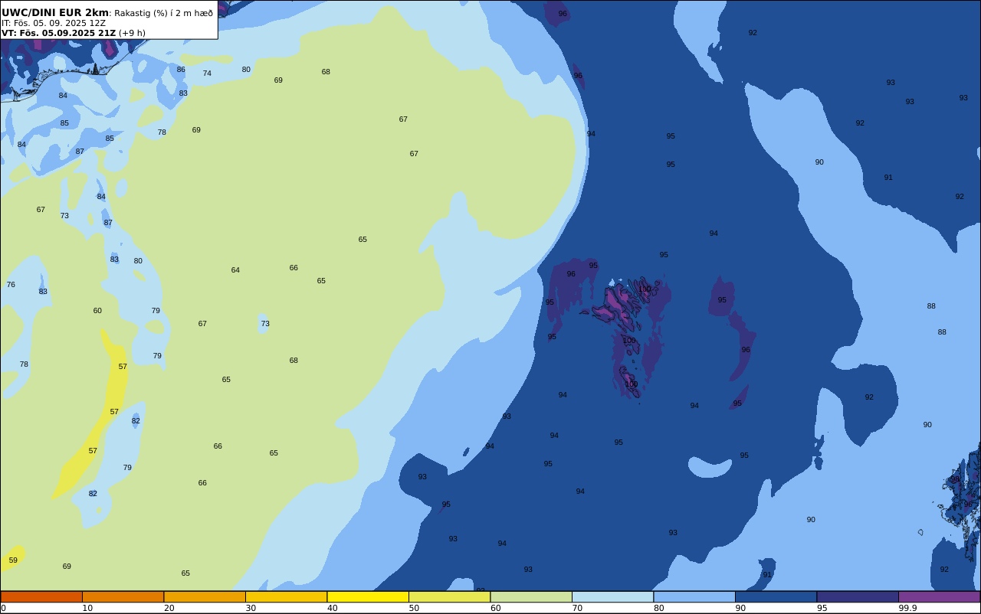Viewport: 981px width, 614px height.
Task: Click the '10' legend tick label
Action: click(x=87, y=608)
